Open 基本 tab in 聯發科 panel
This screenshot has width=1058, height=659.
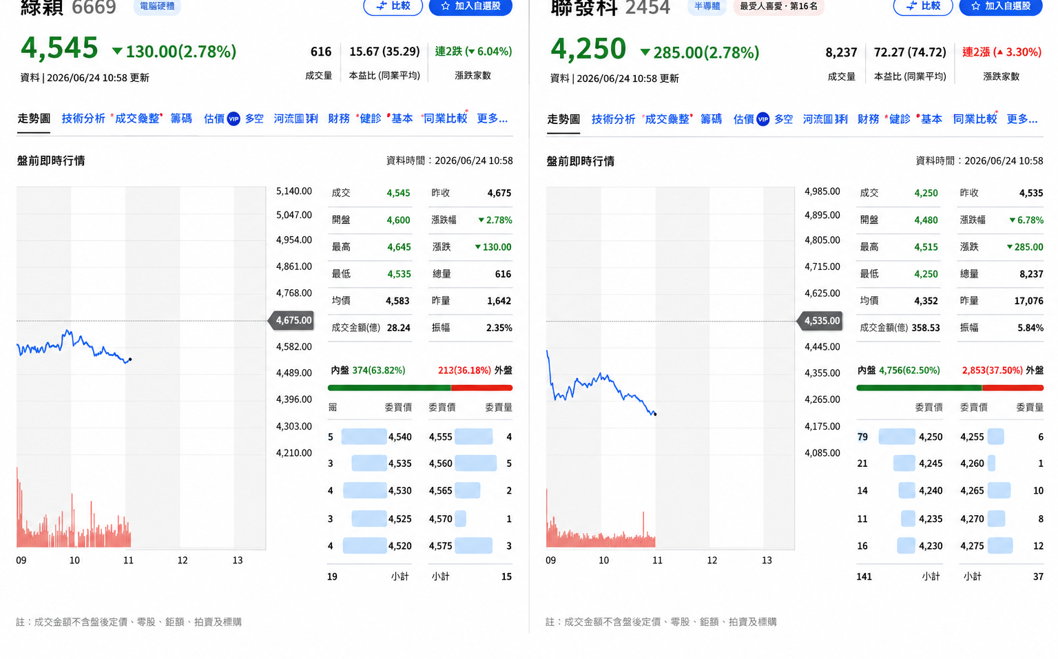click(x=931, y=119)
